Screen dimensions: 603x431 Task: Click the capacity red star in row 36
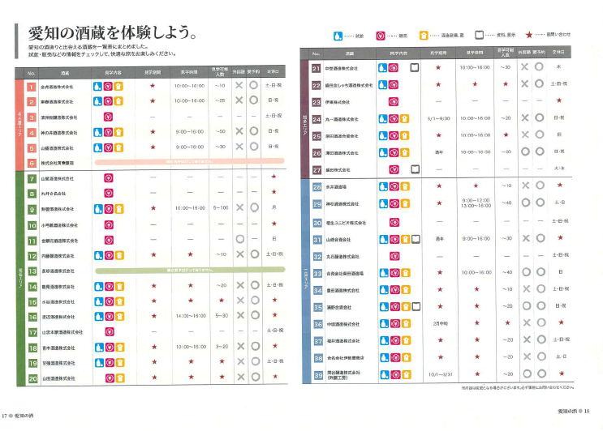(x=507, y=322)
